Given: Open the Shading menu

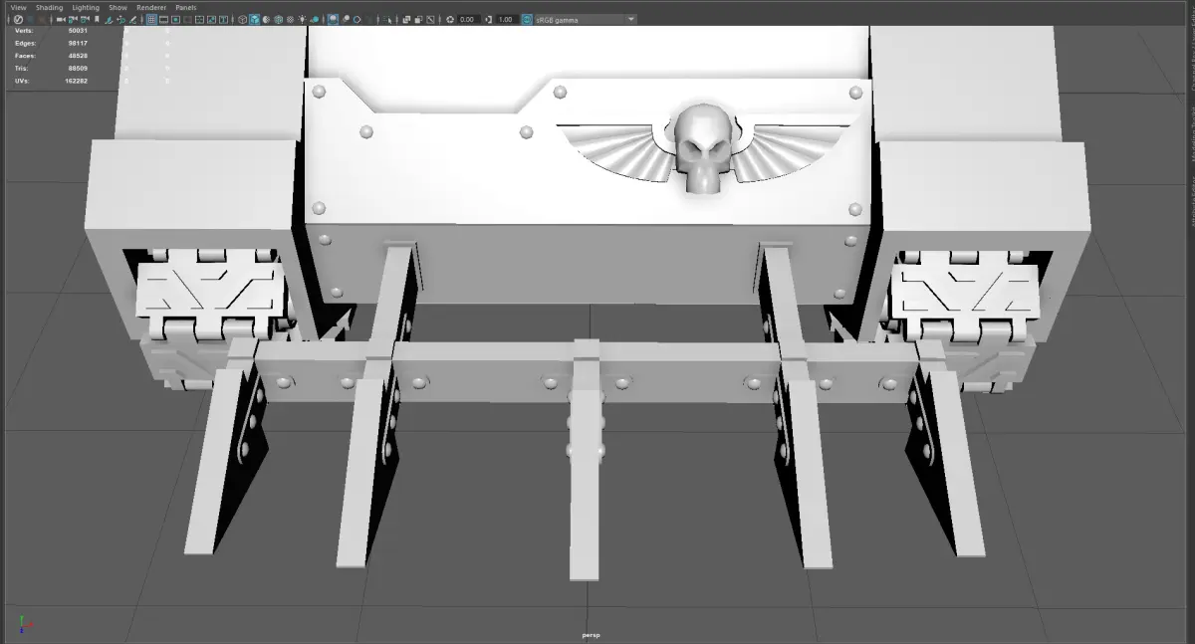Looking at the screenshot, I should tap(49, 7).
